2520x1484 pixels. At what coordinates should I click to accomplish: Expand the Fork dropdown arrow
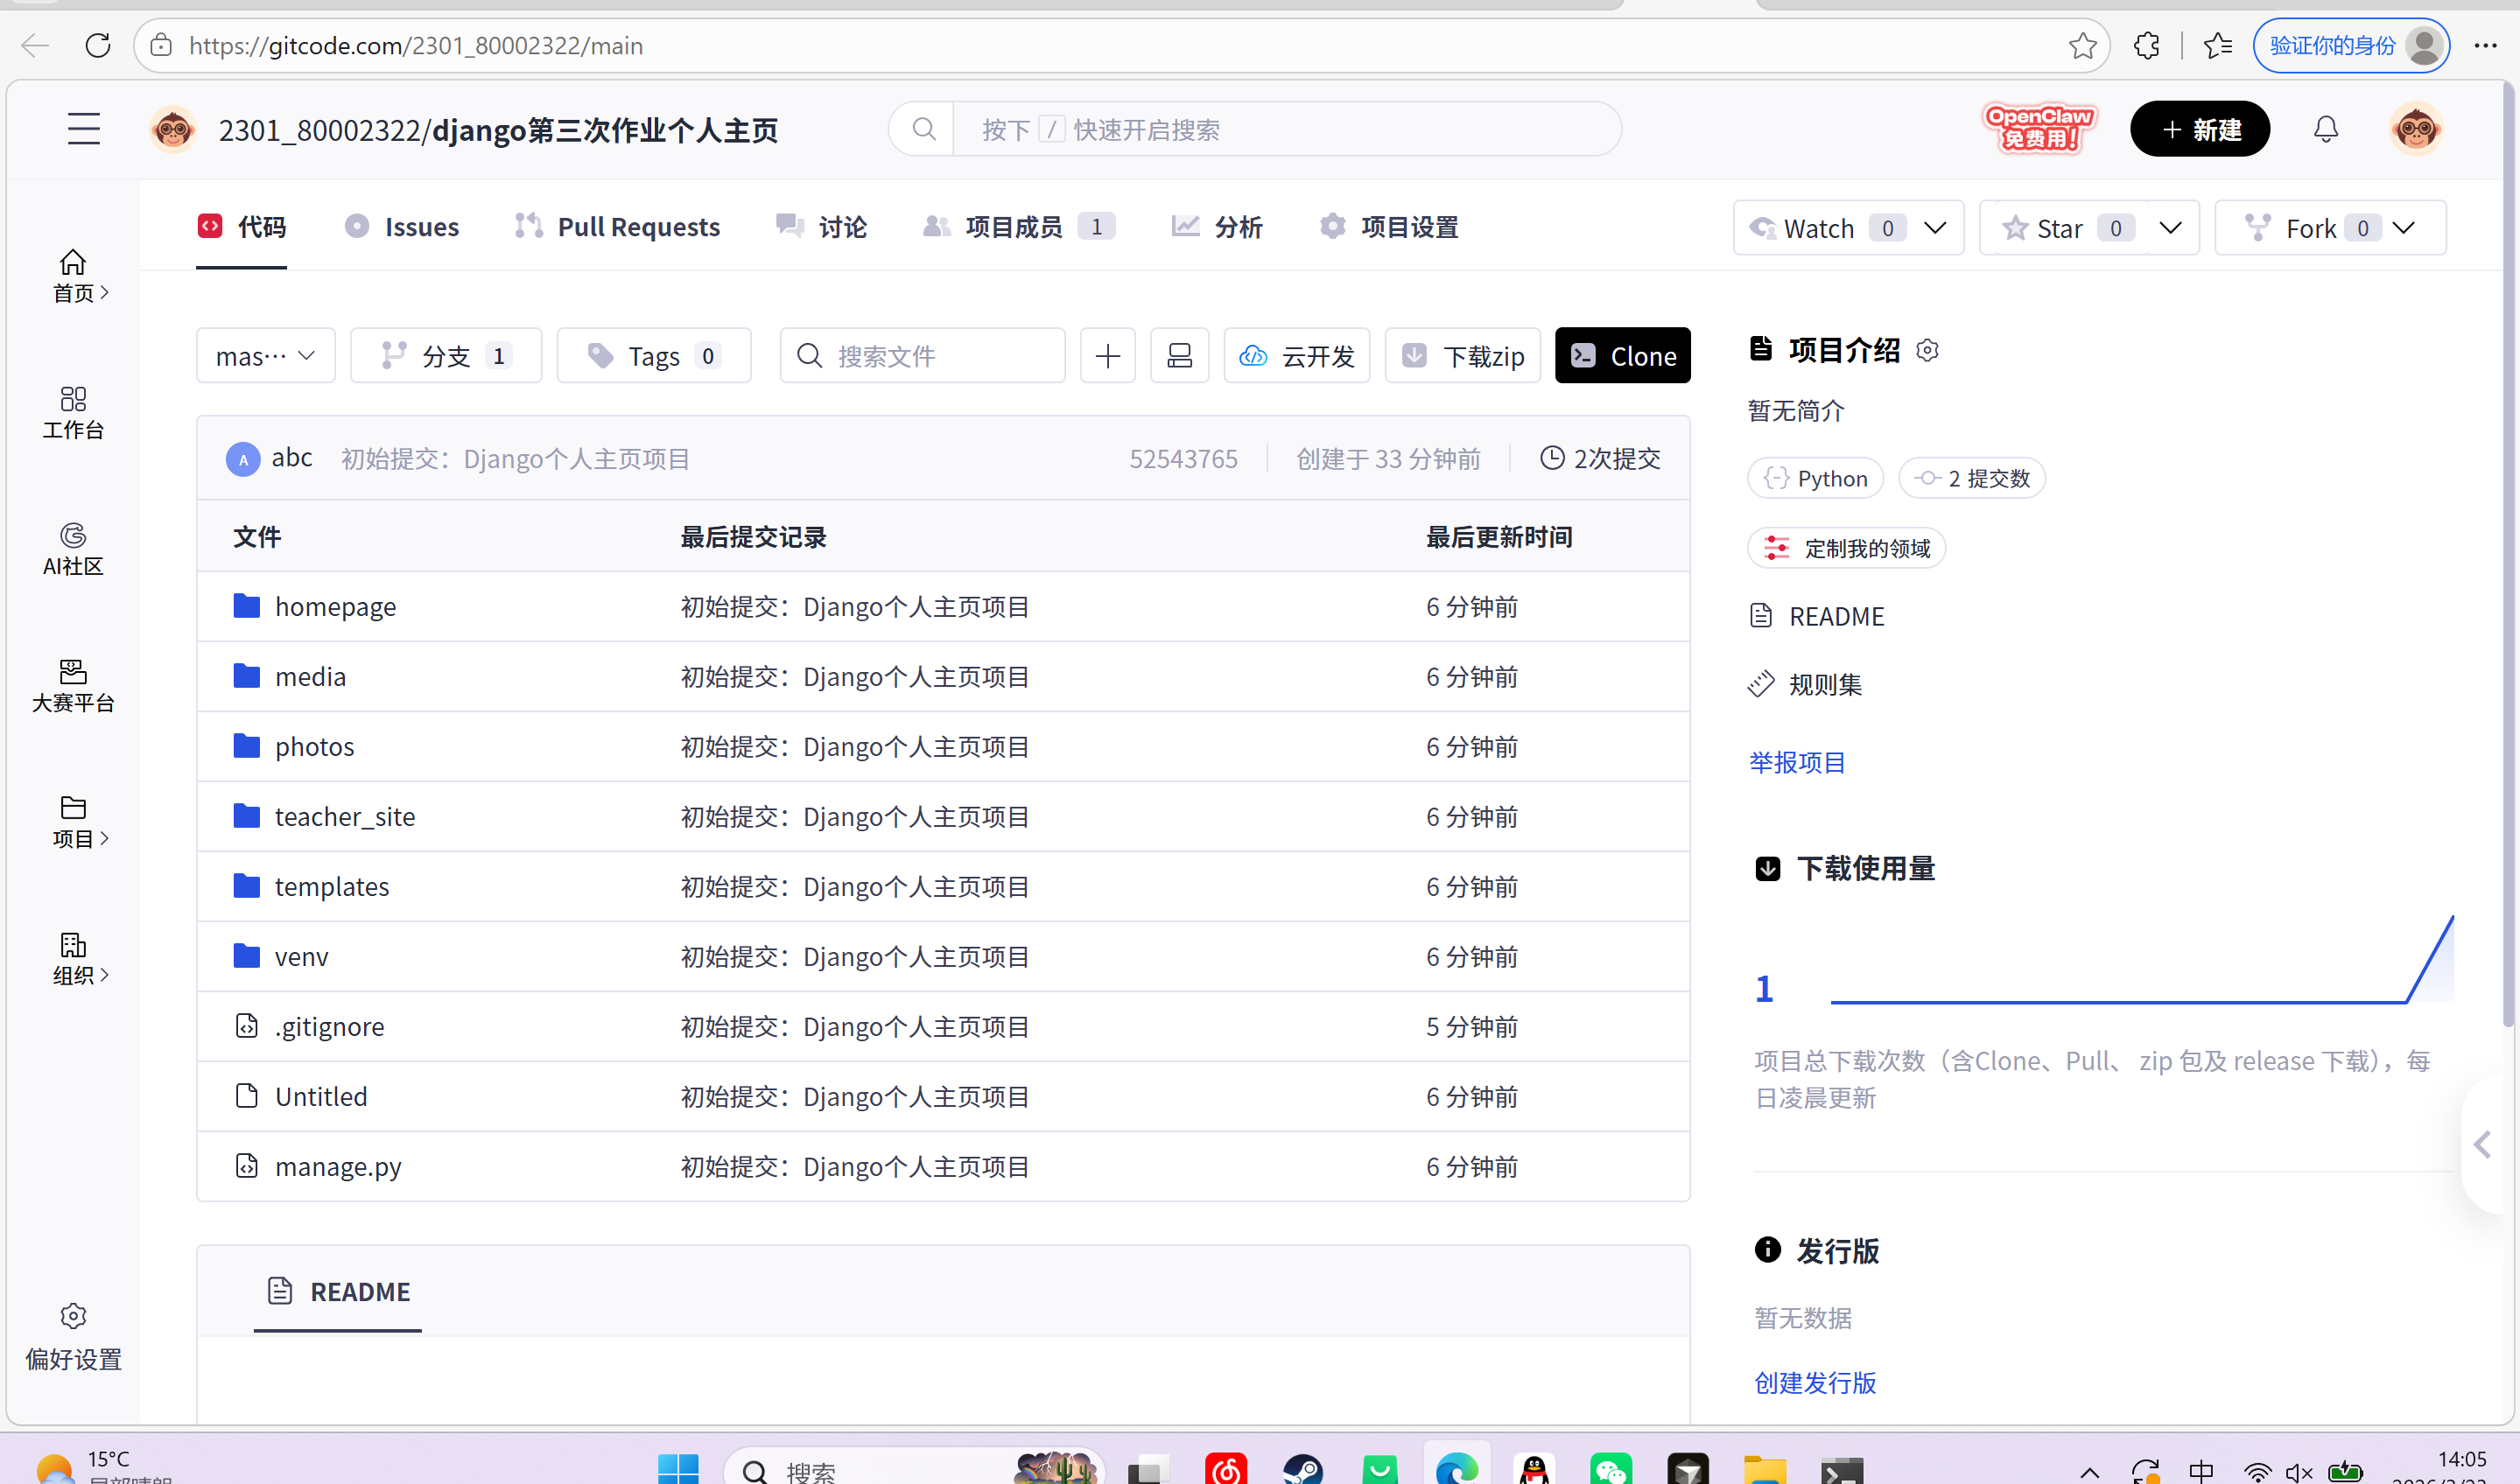pyautogui.click(x=2403, y=228)
